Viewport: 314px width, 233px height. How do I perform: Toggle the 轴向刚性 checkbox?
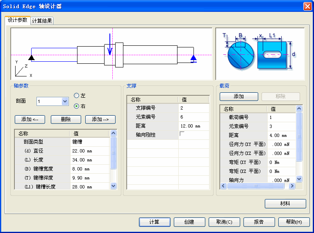tap(182, 134)
